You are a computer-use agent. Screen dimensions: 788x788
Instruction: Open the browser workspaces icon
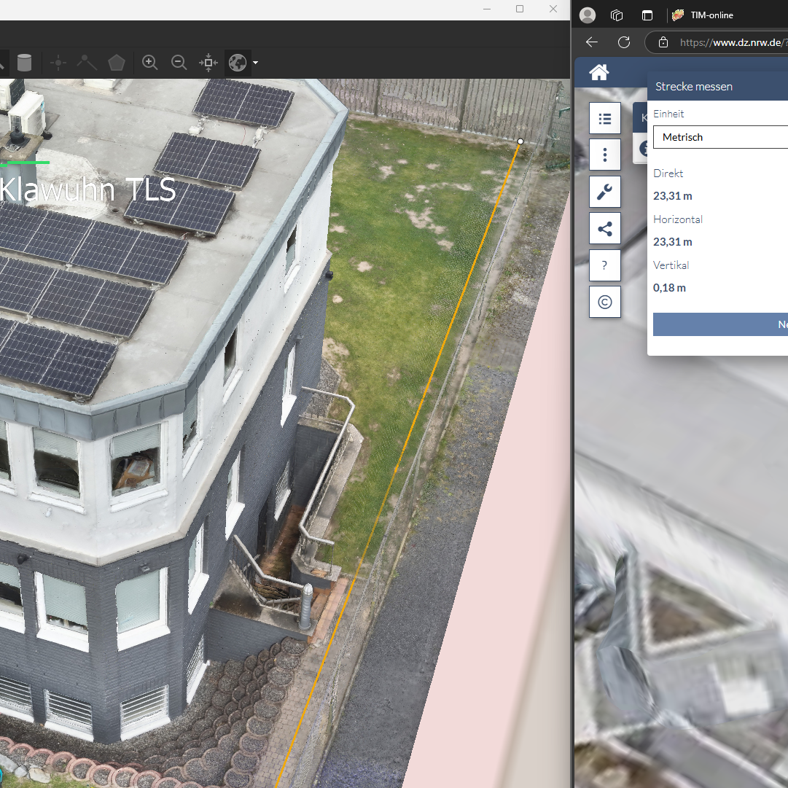[617, 15]
